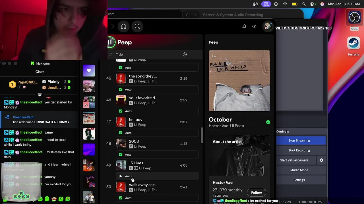Go to Spotify Home
The width and height of the screenshot is (364, 204).
(x=123, y=26)
